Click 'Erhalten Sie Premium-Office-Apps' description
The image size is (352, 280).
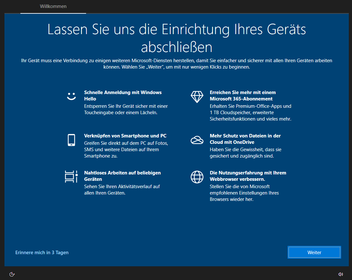[251, 113]
